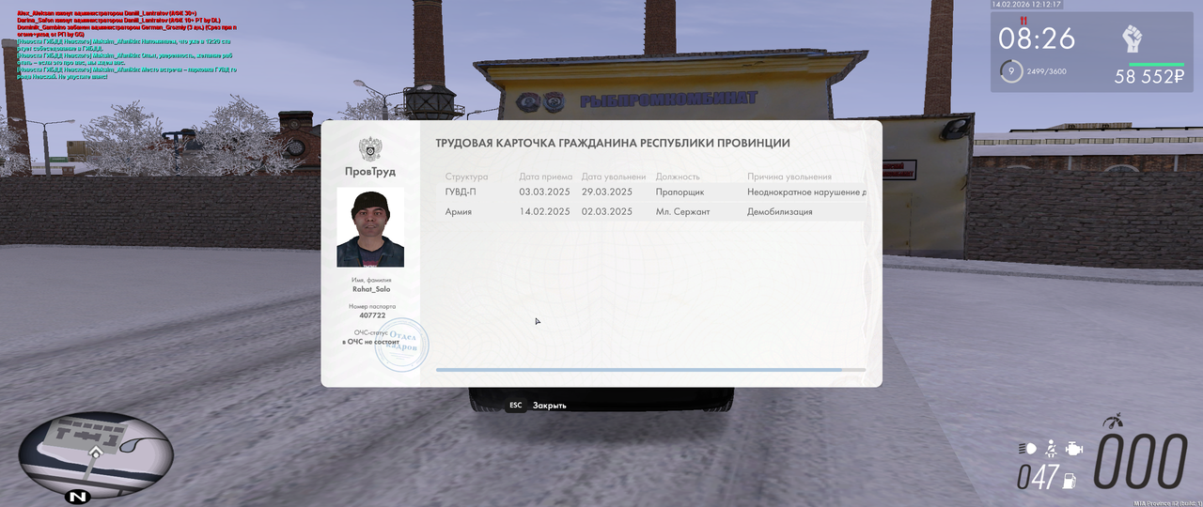Click the player arrow marker on minimap
The height and width of the screenshot is (507, 1203).
(x=95, y=453)
